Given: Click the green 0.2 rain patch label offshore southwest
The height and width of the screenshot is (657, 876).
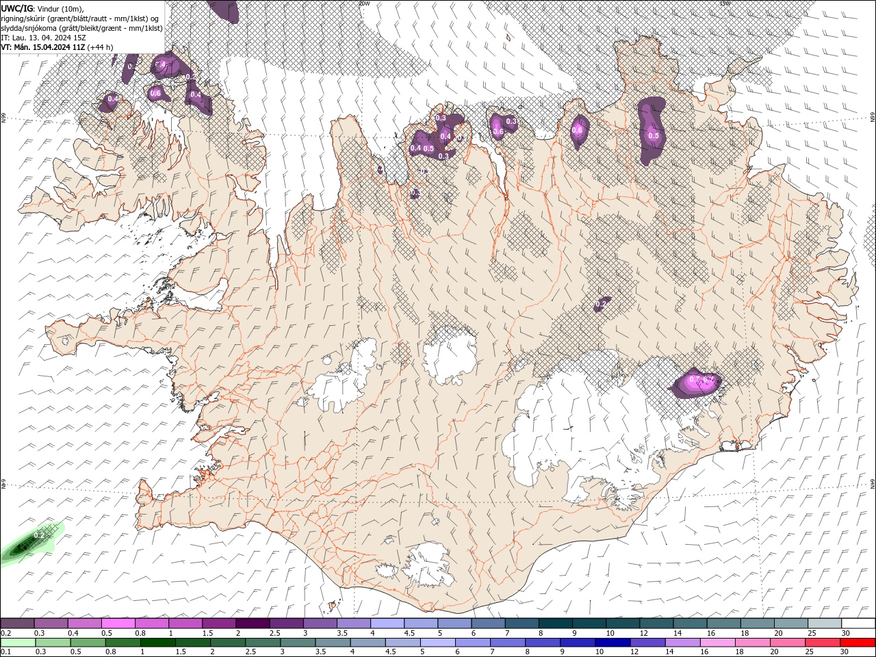Looking at the screenshot, I should click(39, 535).
